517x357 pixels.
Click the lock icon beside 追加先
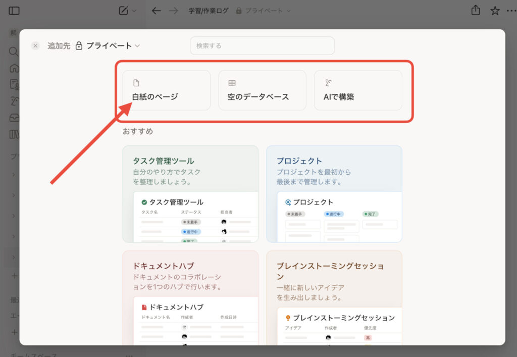[x=79, y=45]
